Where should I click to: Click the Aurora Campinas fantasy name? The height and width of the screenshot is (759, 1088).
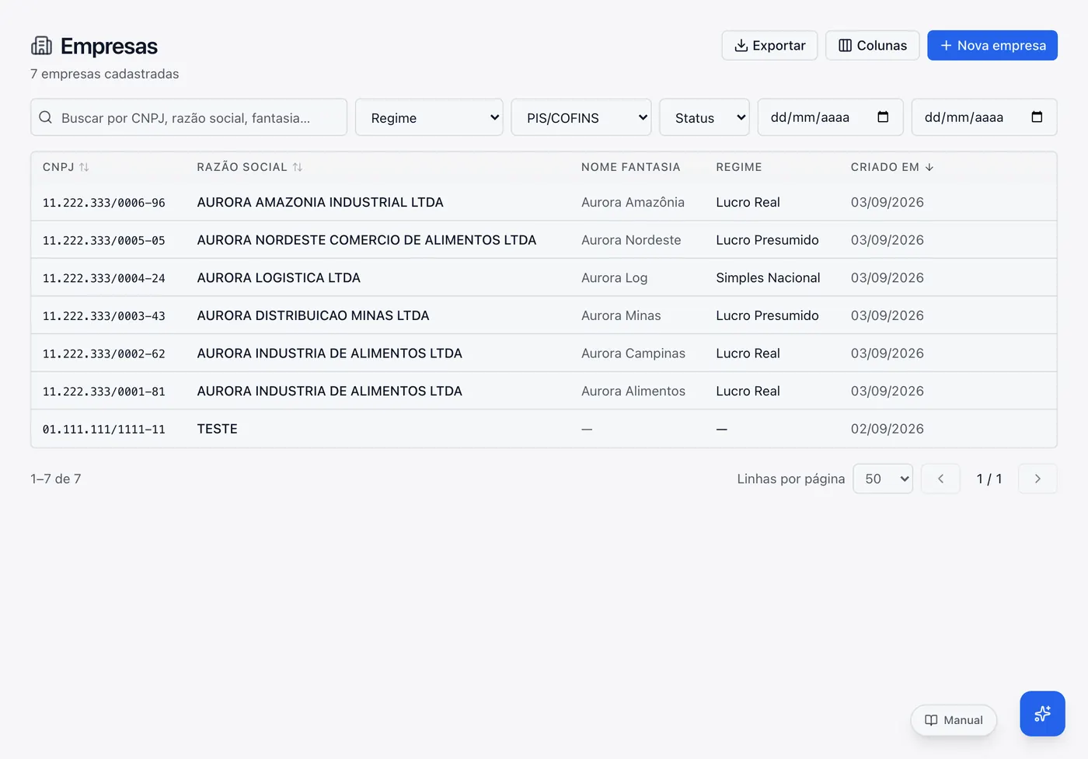633,353
